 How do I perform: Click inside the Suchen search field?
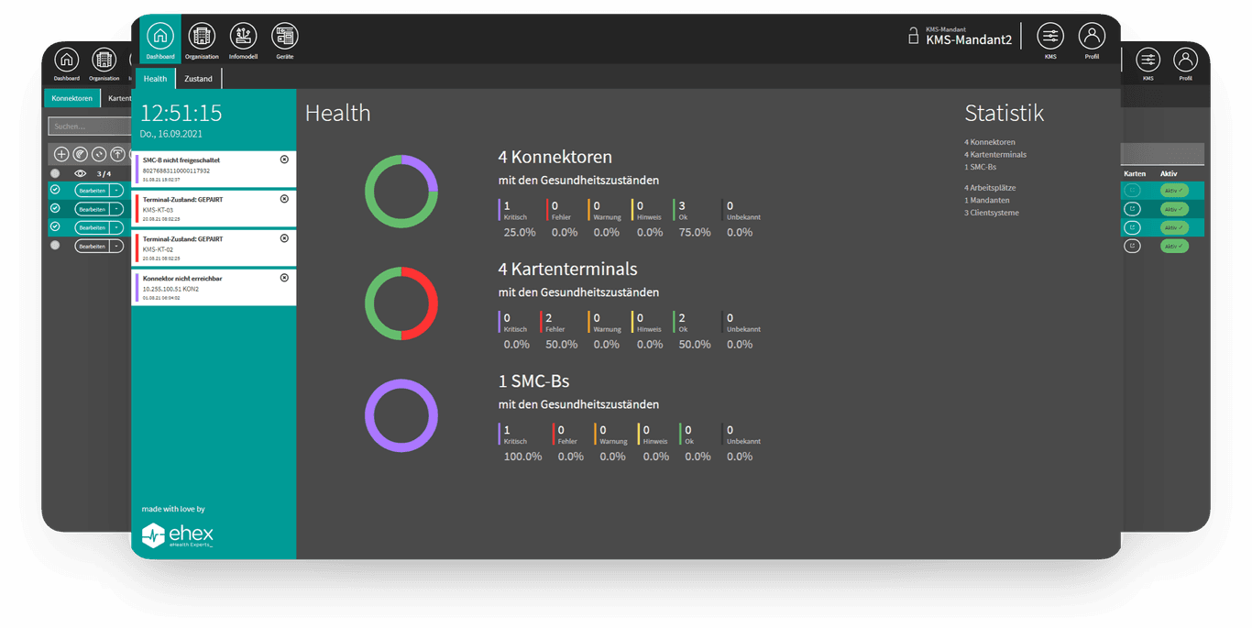click(x=89, y=126)
